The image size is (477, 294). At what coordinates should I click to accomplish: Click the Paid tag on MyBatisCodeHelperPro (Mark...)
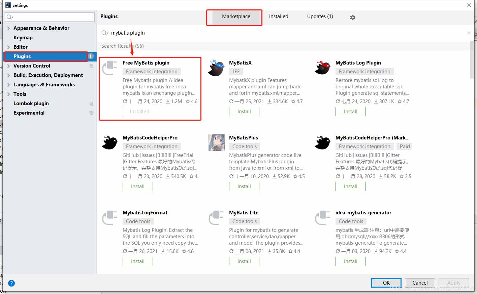[x=405, y=146]
